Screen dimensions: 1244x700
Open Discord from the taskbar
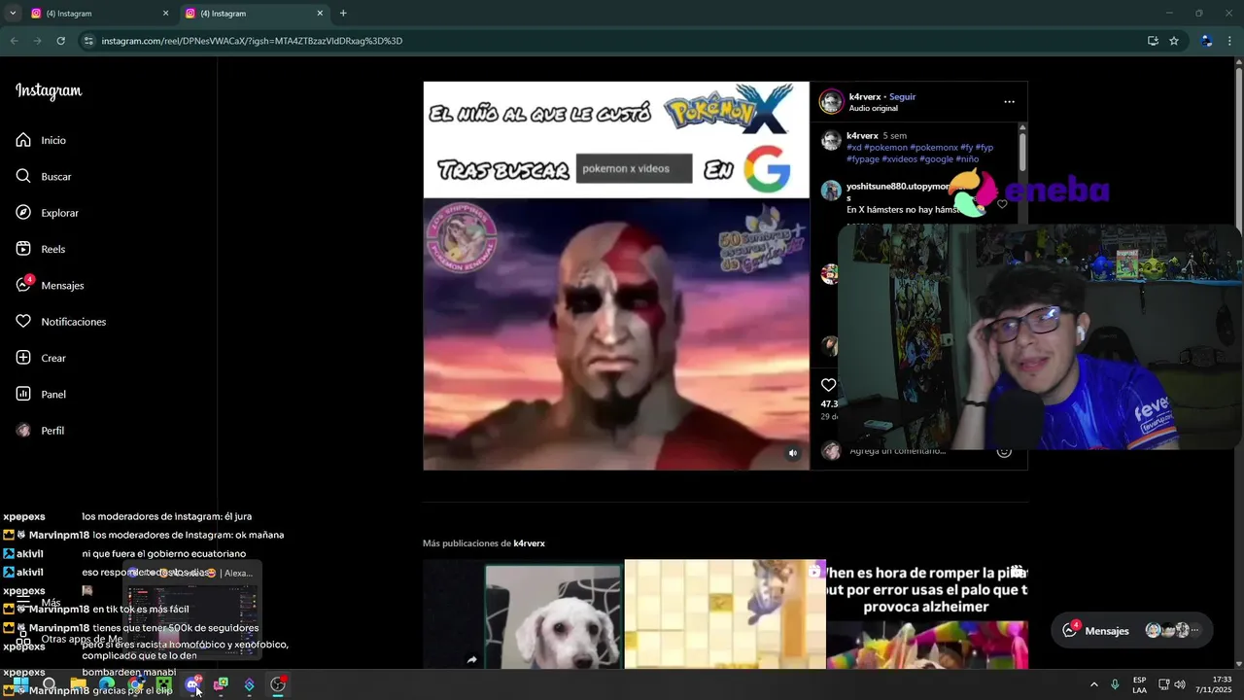[x=192, y=684]
